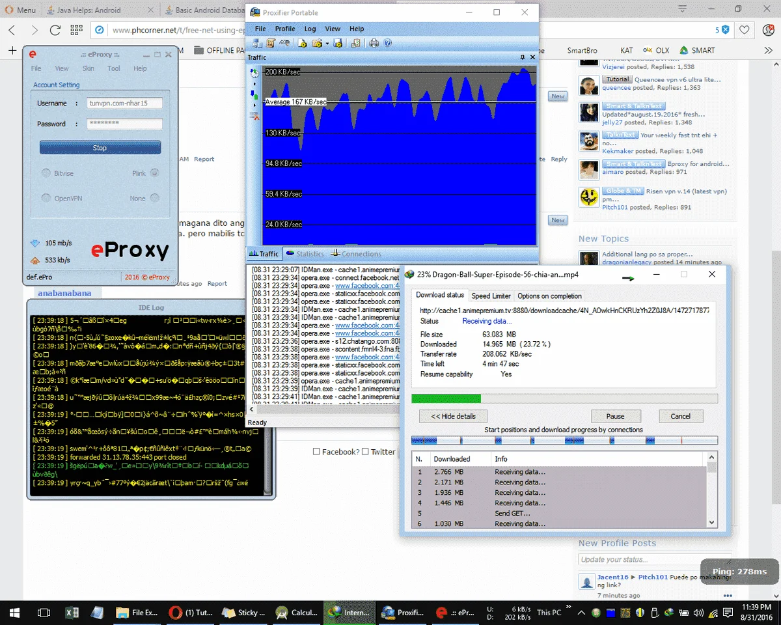Switch to Proxifier Statistics tab
The image size is (781, 625).
point(305,254)
